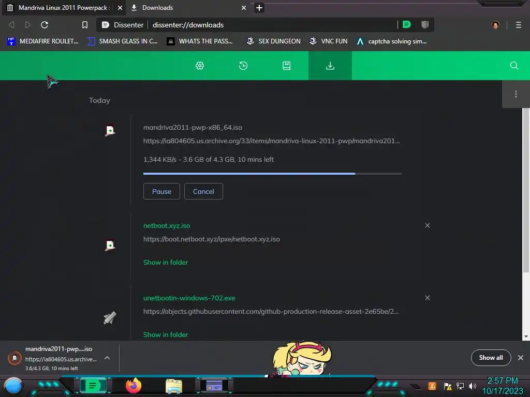The height and width of the screenshot is (397, 530).
Task: Open a new tab with plus button
Action: tap(259, 7)
